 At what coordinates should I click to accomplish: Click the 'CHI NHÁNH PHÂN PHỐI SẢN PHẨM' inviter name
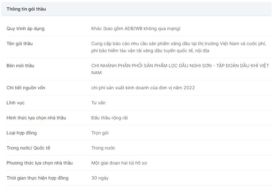click(180, 69)
